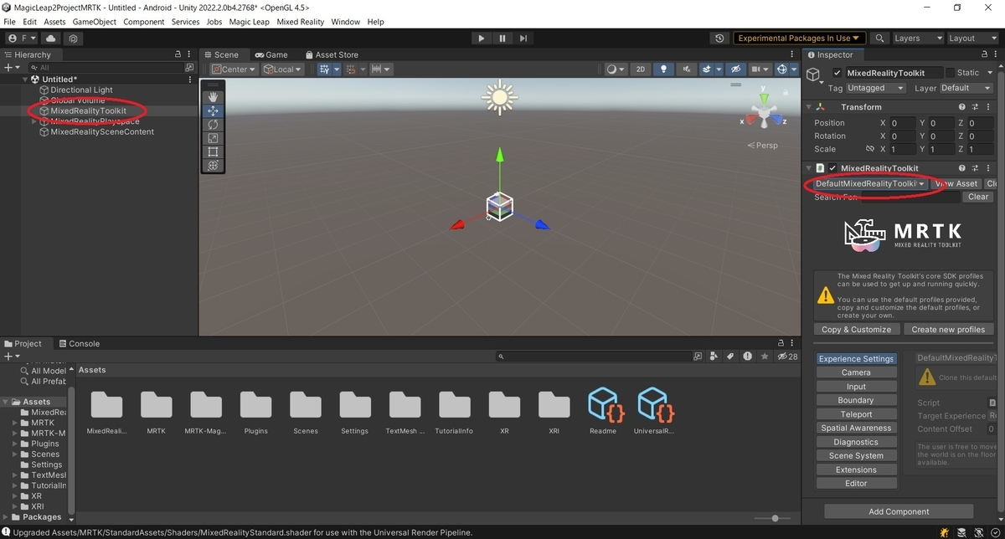Click the Step frame button
The width and height of the screenshot is (1005, 539).
pyautogui.click(x=523, y=38)
